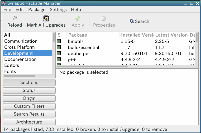201x133 pixels.
Task: Click the Mark All Upgrades icon
Action: (46, 18)
